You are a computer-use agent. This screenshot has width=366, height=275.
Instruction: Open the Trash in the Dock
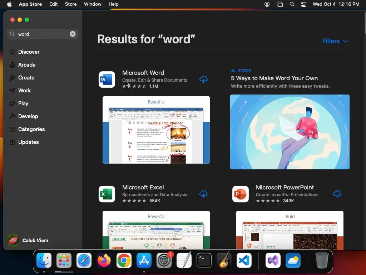click(322, 260)
